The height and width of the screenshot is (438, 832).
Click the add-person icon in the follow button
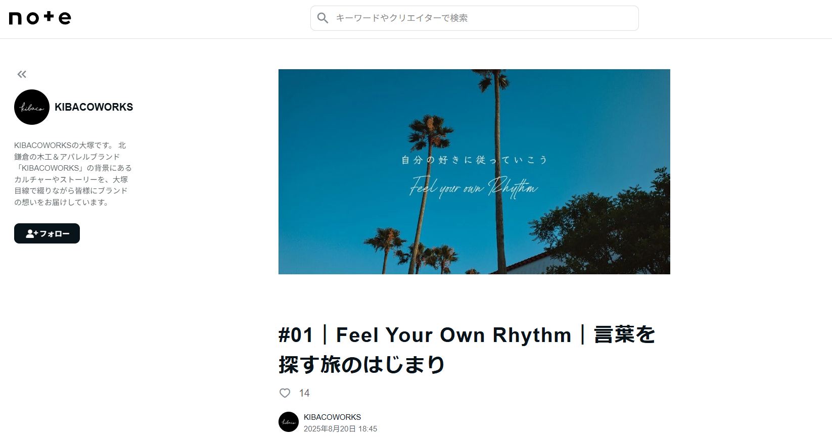(32, 233)
